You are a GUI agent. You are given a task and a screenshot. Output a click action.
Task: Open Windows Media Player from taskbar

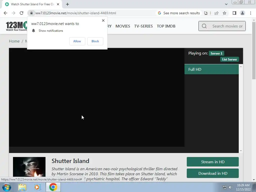(37, 187)
